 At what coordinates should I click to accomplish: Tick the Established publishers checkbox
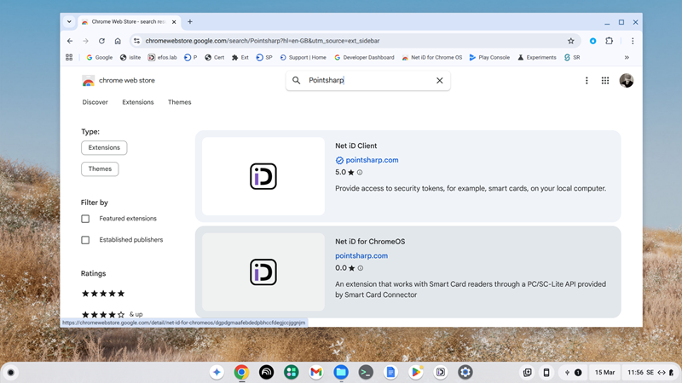85,240
